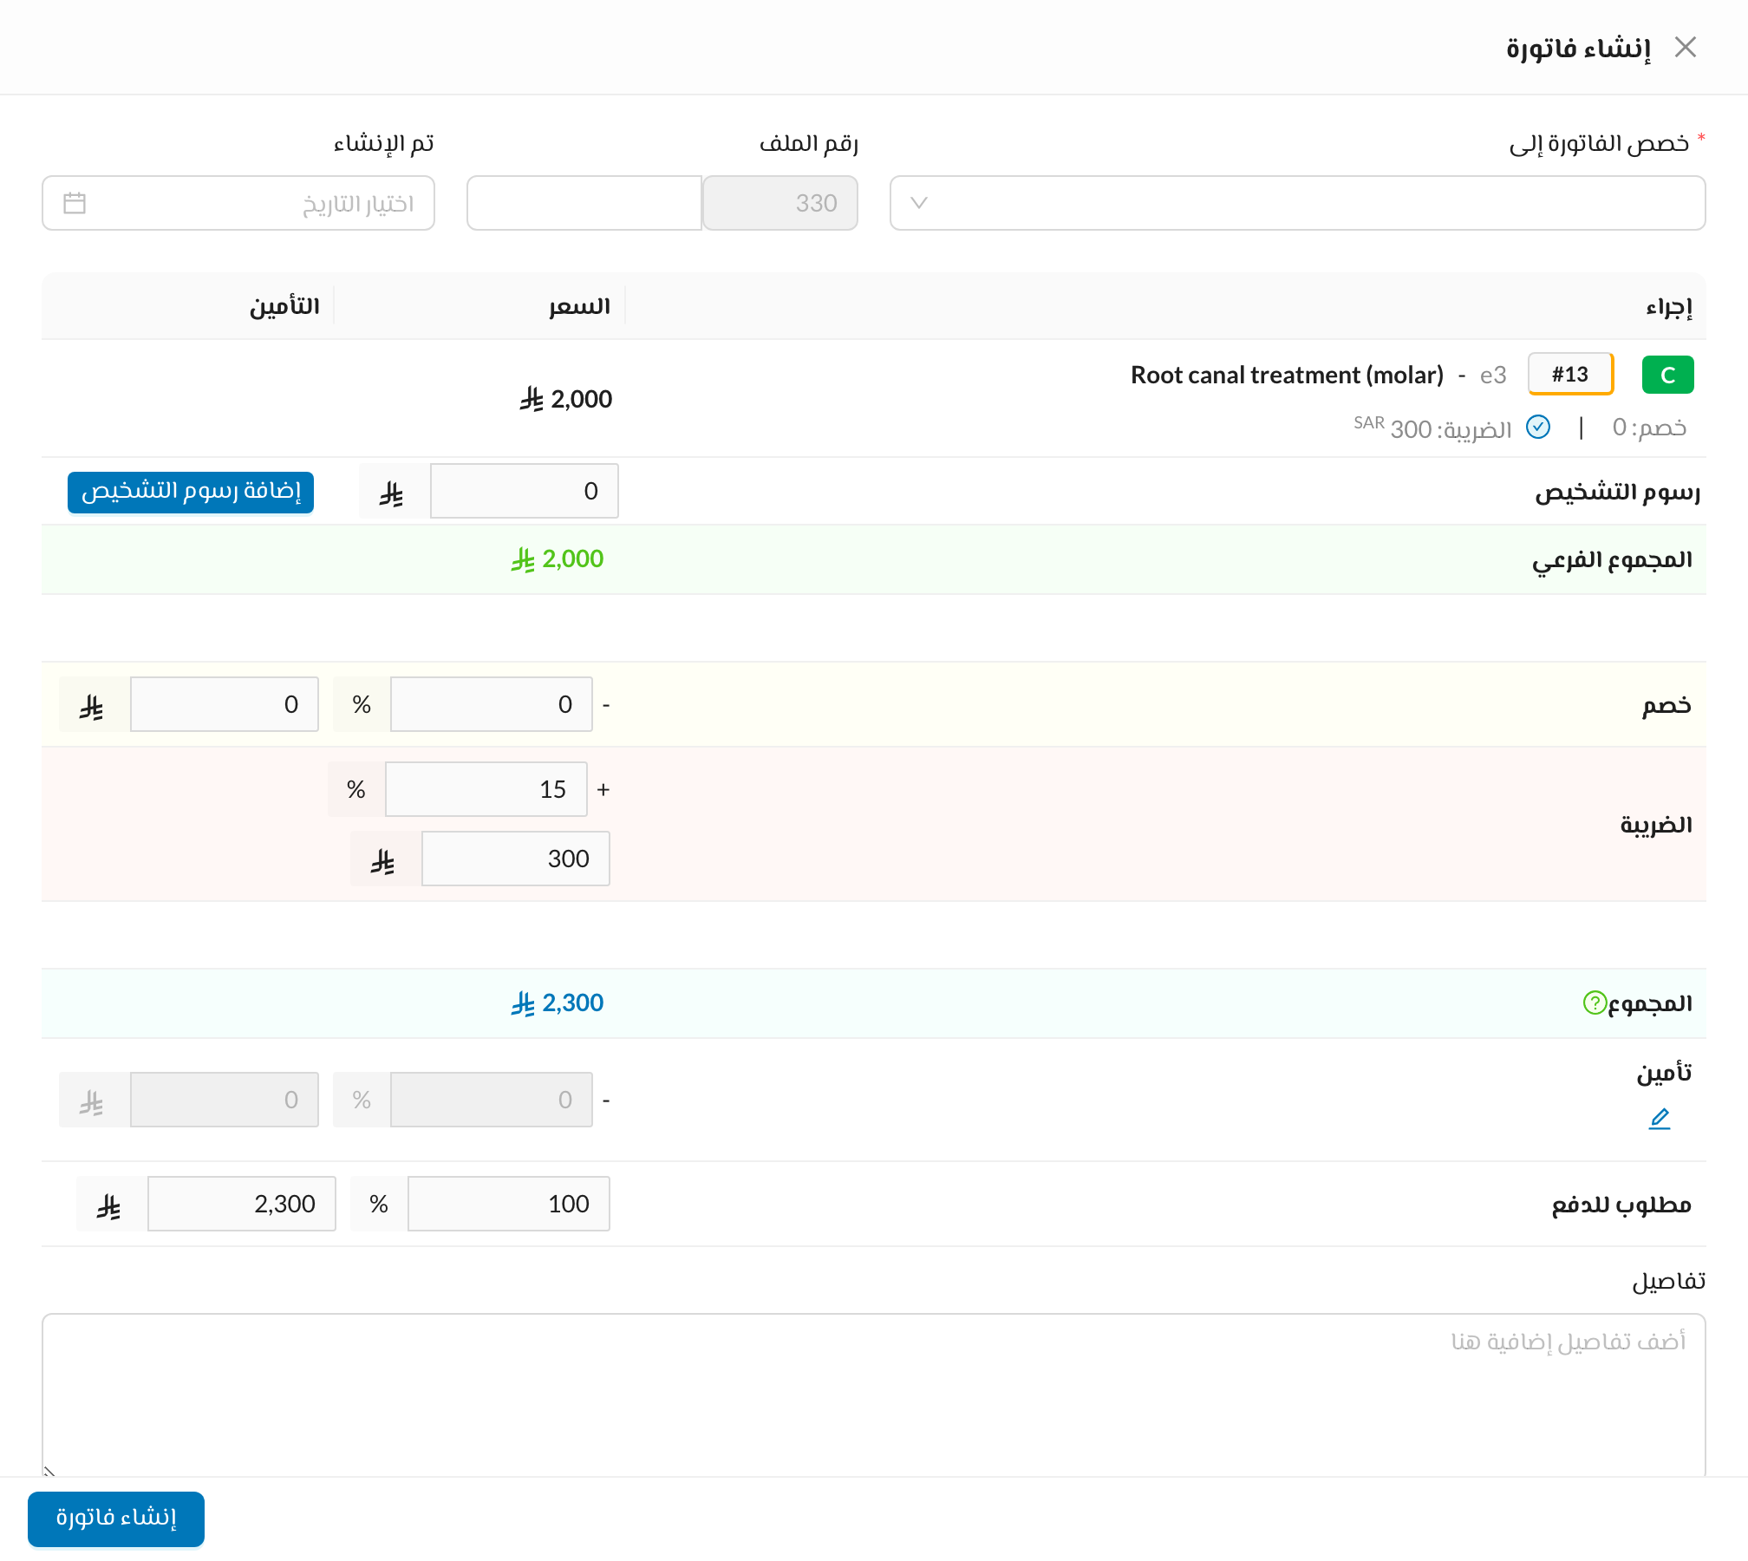Click the price column header (السعر)

pyautogui.click(x=579, y=306)
